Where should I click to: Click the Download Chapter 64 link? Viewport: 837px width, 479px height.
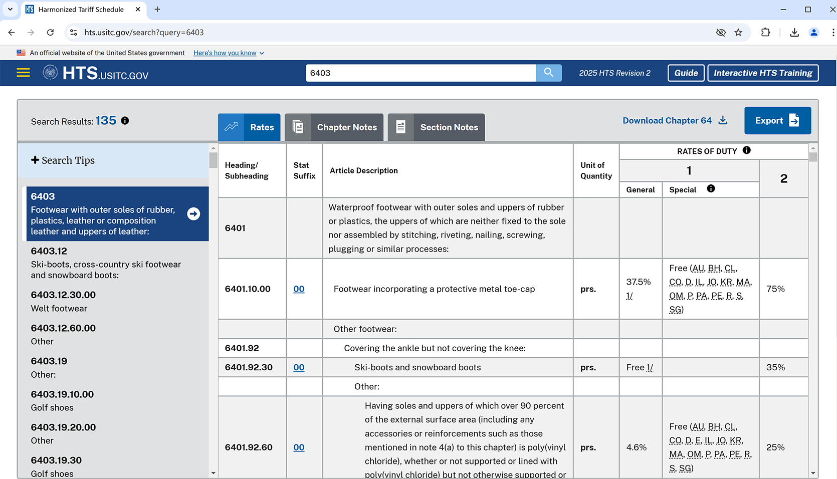(675, 121)
